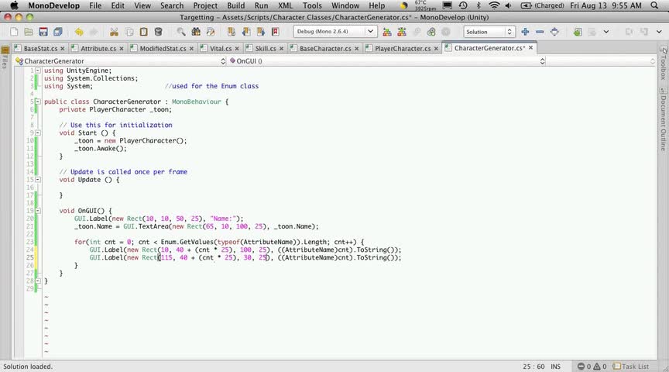Screen dimensions: 669x372
Task: Switch to the Attribute.cs tab
Action: point(98,48)
